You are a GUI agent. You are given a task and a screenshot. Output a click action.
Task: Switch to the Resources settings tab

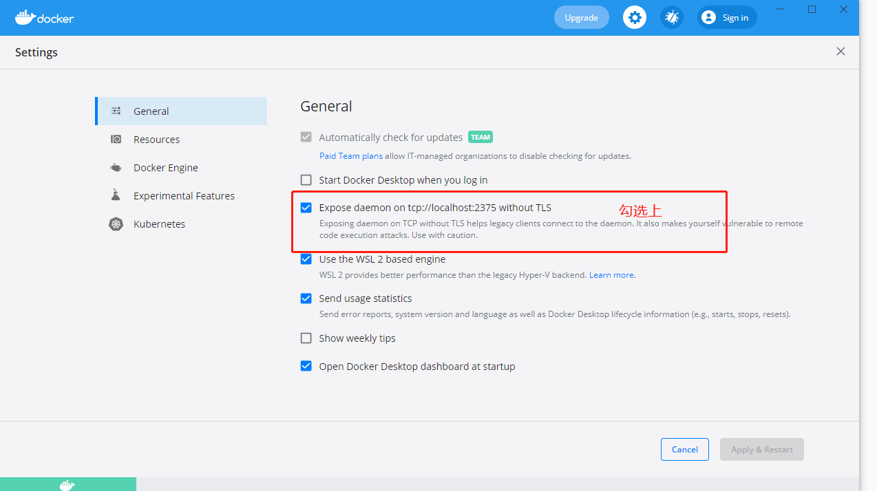click(181, 139)
